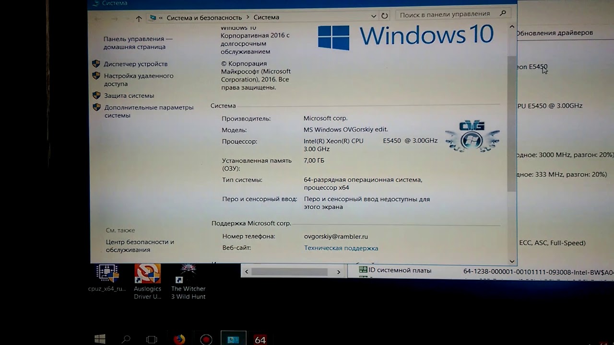Click the search box Поиск в панели управления

point(453,14)
